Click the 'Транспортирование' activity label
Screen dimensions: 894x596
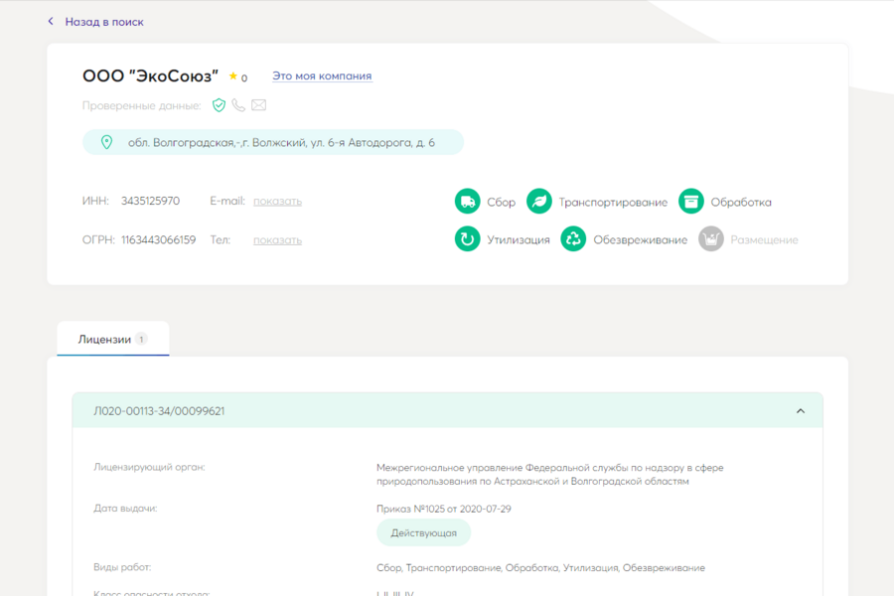613,202
